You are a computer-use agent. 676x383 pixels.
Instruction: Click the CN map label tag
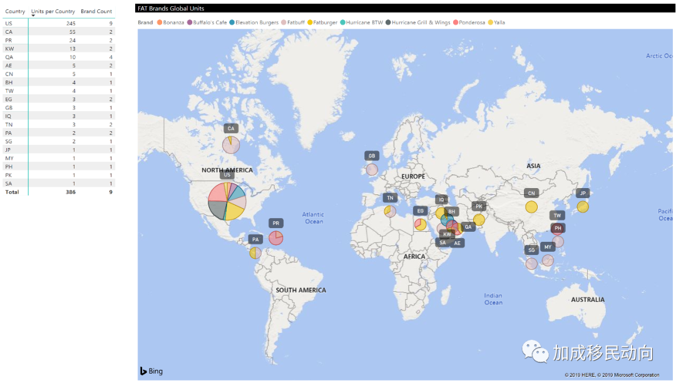coord(531,193)
